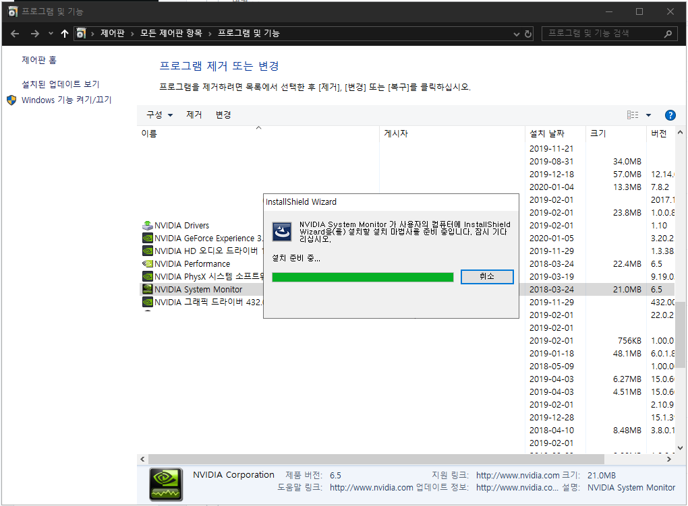
Task: Click the NVIDIA Performance eye icon
Action: pyautogui.click(x=148, y=263)
